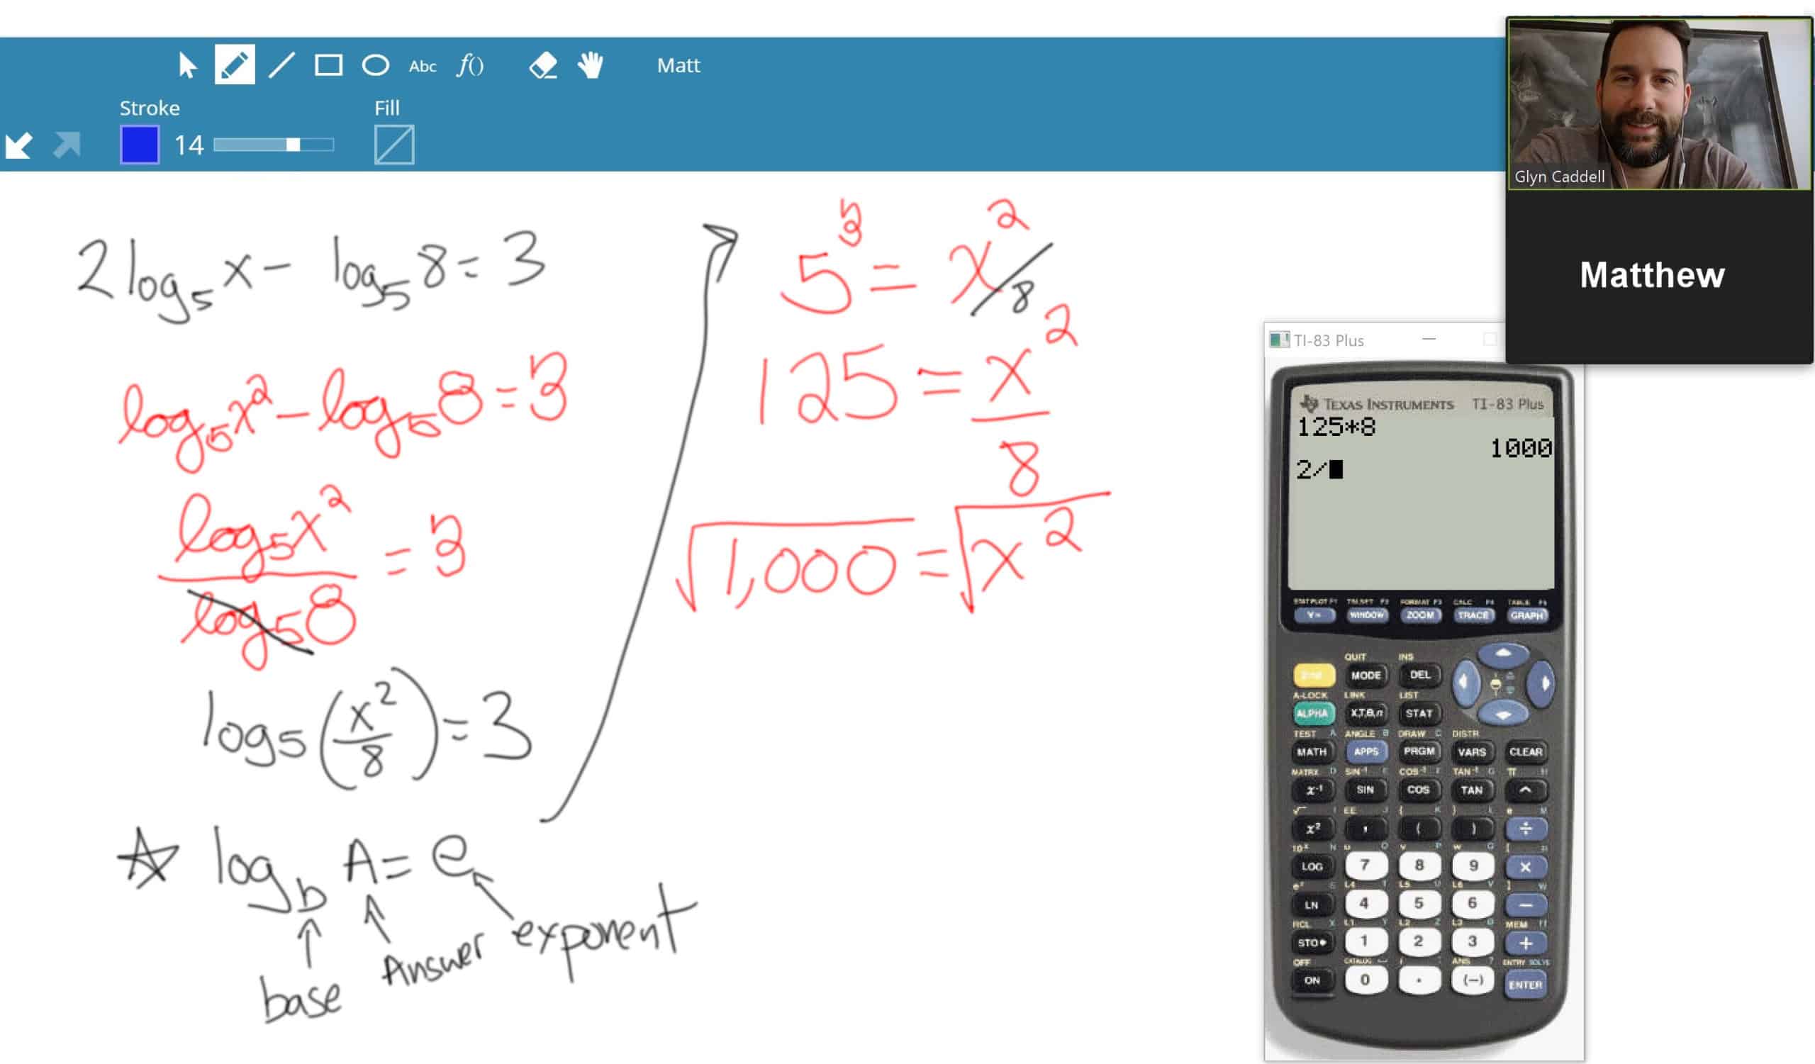The image size is (1815, 1064).
Task: Select the rectangle shape tool
Action: pos(327,65)
